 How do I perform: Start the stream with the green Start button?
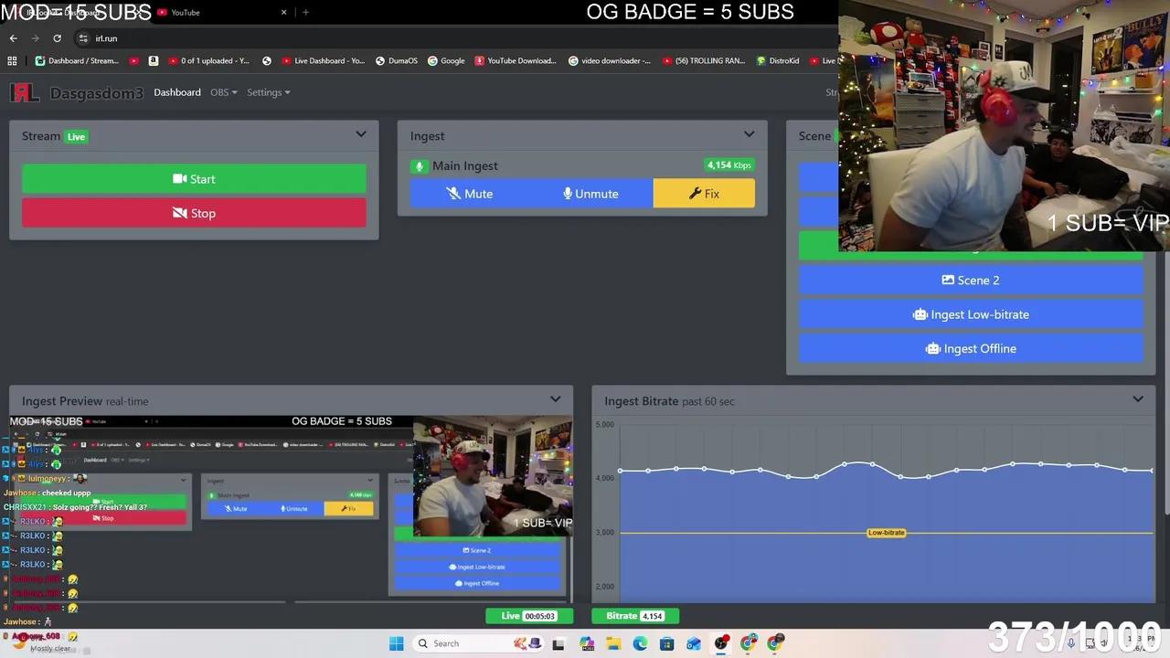(194, 179)
